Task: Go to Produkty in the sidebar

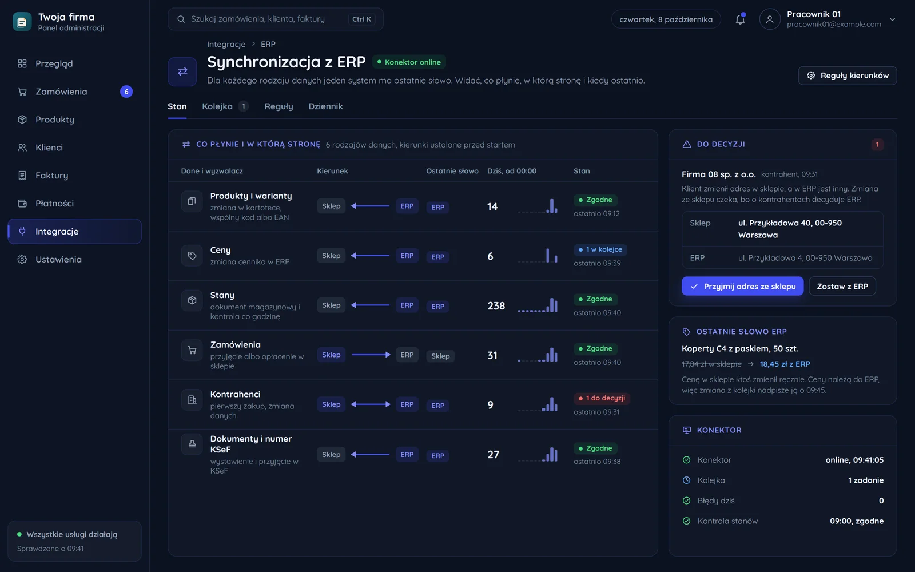Action: tap(74, 120)
